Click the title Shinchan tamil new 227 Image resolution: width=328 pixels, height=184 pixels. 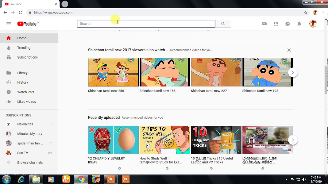(x=209, y=91)
